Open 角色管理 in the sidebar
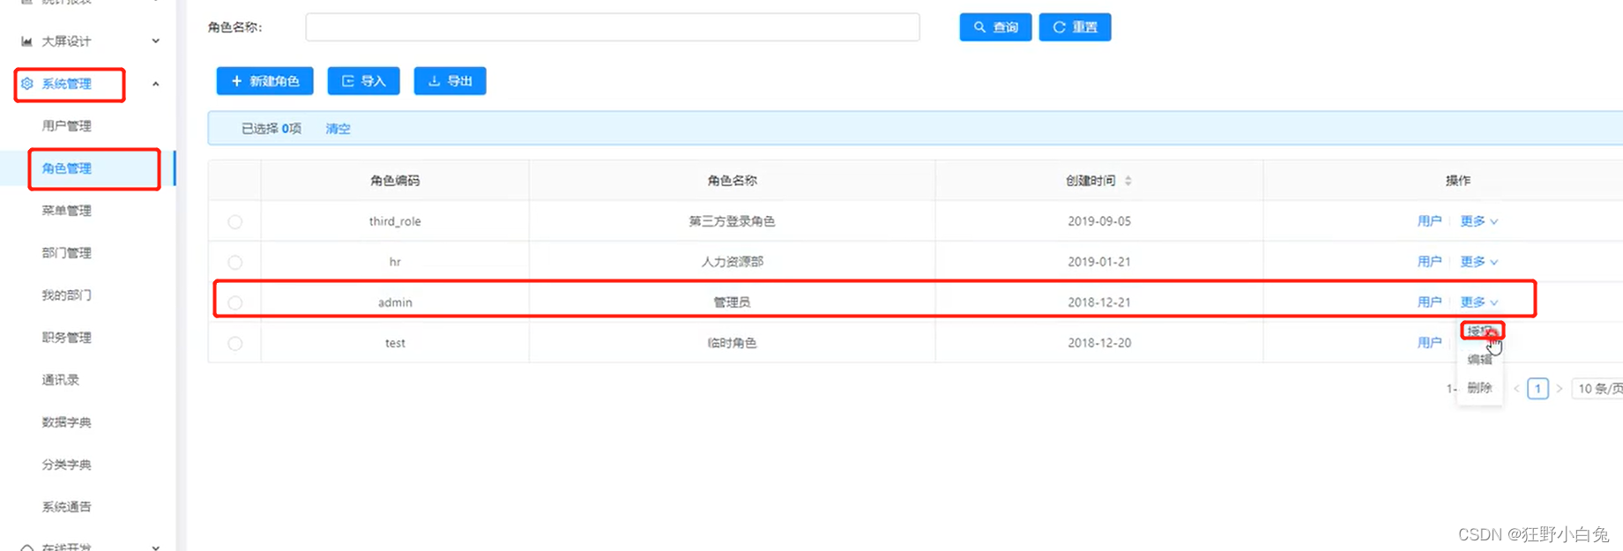This screenshot has height=551, width=1623. point(67,168)
